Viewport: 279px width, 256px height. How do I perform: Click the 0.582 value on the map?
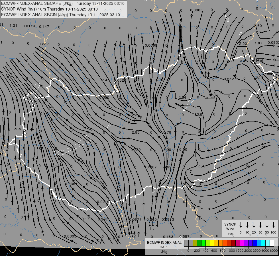[229, 79]
